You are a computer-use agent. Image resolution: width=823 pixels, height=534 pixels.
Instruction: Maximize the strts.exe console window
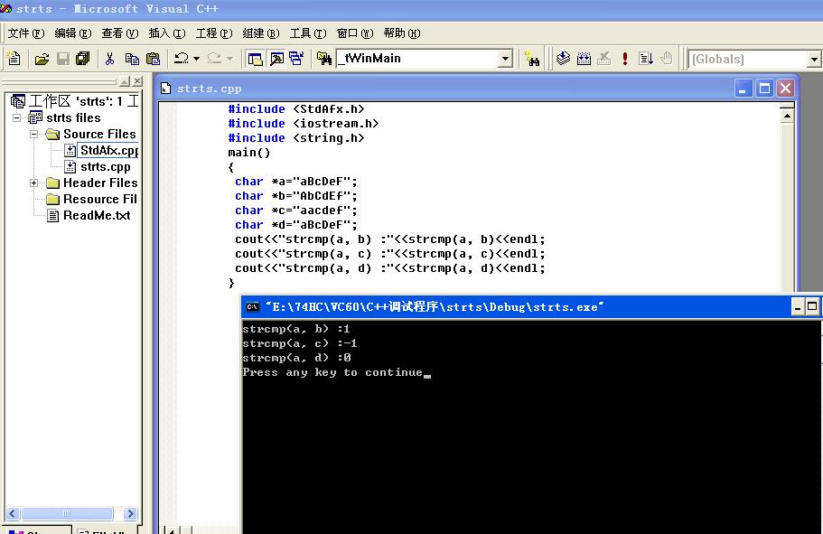click(812, 306)
